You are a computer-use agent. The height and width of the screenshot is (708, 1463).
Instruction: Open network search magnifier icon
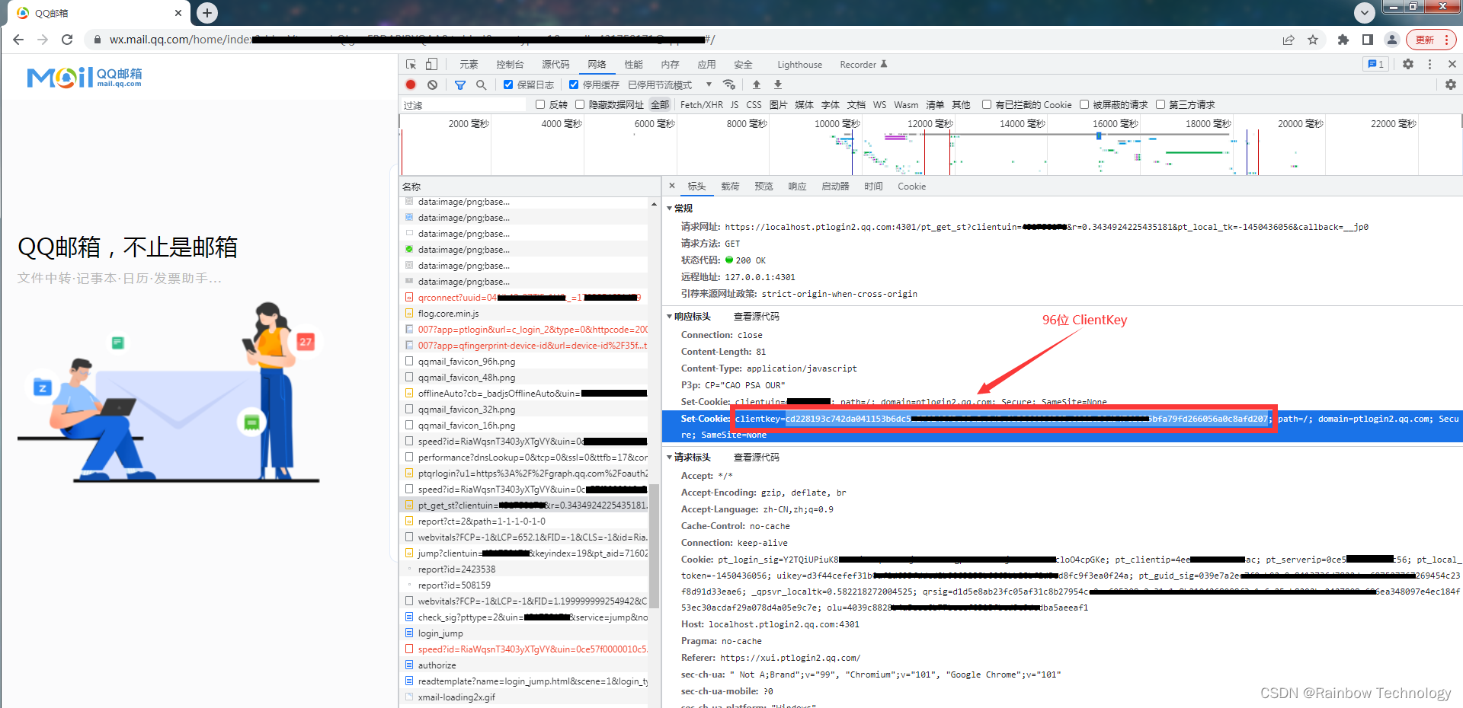(x=481, y=85)
